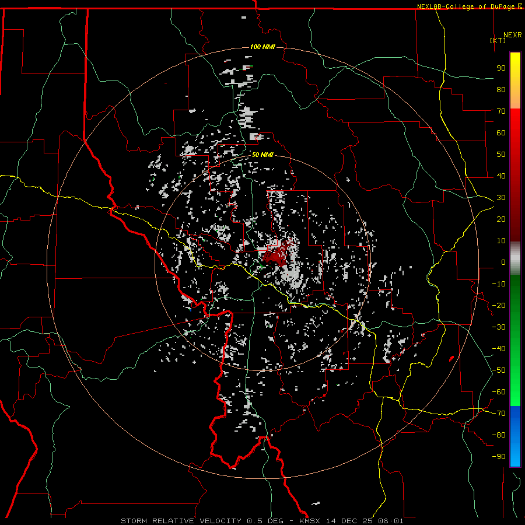
Task: Click the 70 value on the velocity scale
Action: 501,111
